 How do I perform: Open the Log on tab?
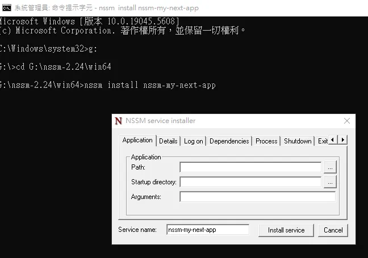point(194,141)
